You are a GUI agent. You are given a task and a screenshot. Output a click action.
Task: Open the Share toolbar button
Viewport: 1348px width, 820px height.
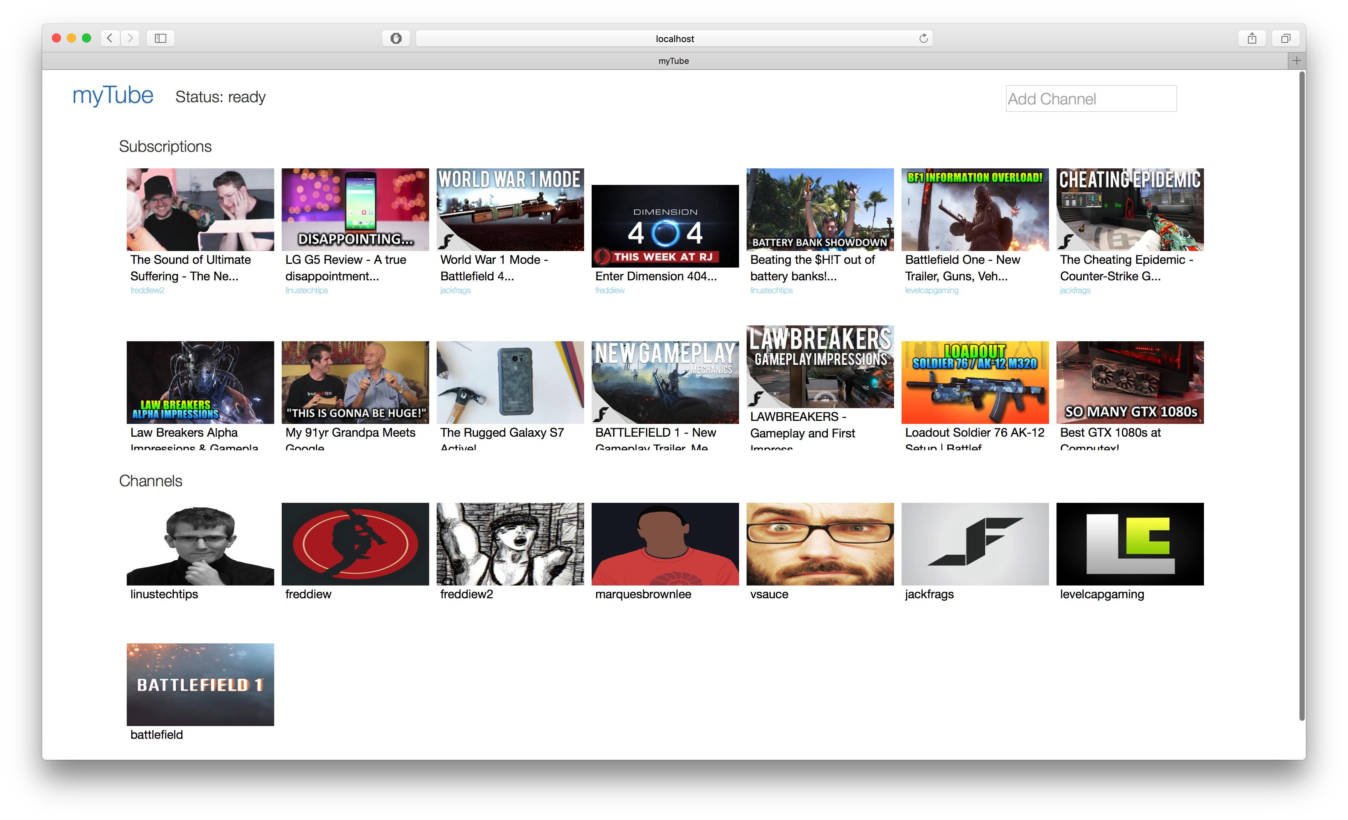click(1252, 38)
